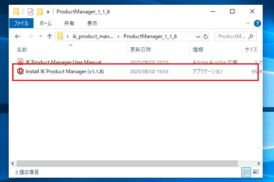
Task: Open the ホーム ribbon tab
Action: (45, 23)
